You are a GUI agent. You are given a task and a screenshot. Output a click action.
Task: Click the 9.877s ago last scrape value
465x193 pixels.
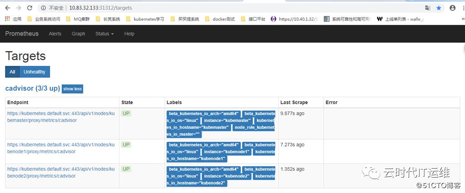pos(292,113)
